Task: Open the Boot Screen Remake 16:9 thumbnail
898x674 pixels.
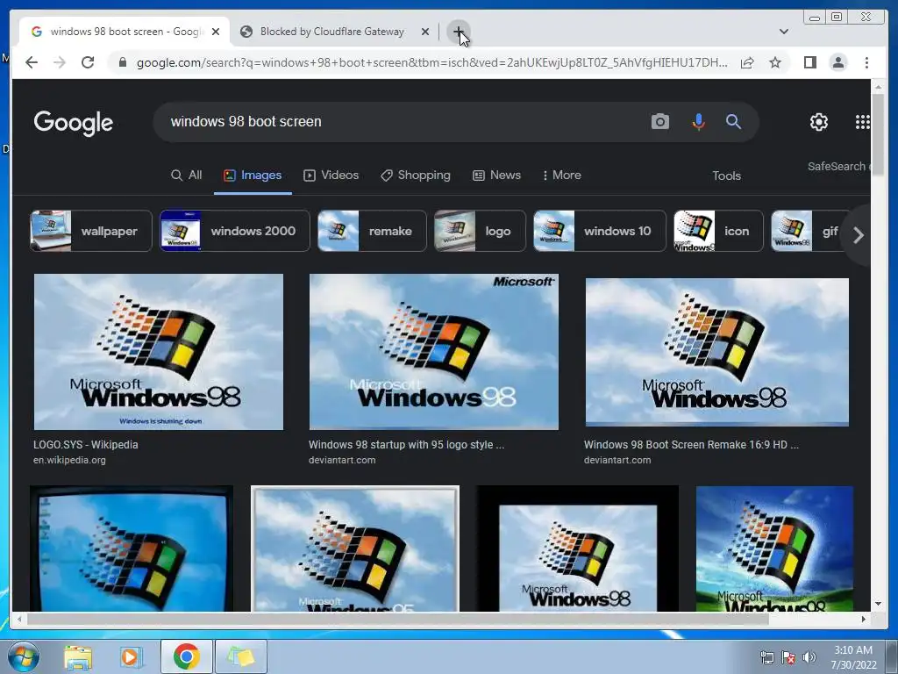Action: click(717, 352)
